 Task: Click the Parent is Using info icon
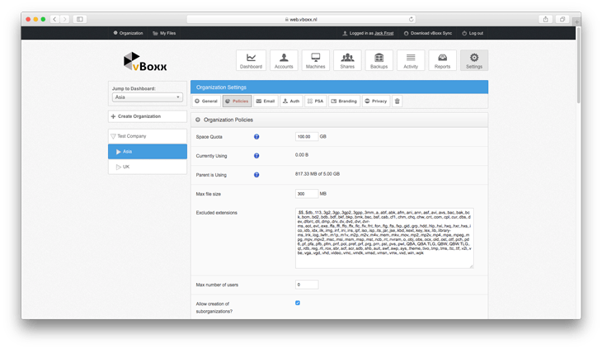(x=256, y=175)
